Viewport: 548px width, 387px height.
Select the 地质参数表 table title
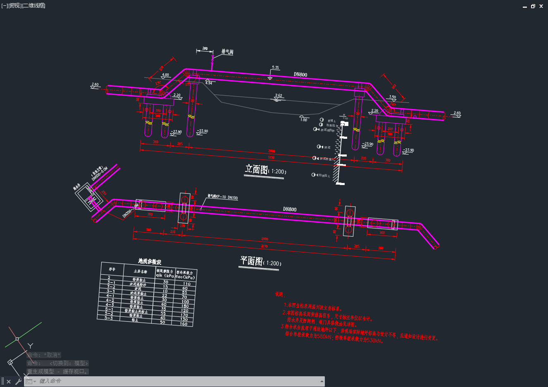point(150,261)
